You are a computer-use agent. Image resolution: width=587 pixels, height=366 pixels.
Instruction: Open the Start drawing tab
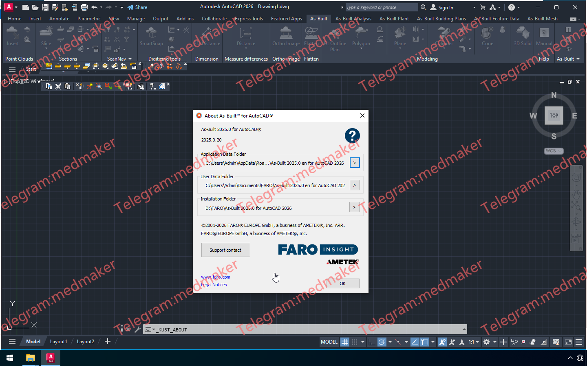(31, 69)
